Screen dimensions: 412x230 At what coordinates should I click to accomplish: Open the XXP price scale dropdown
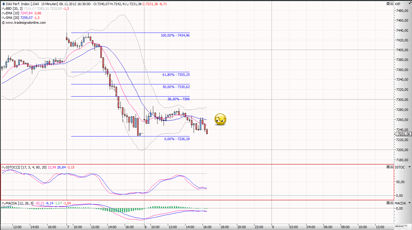[x=410, y=4]
